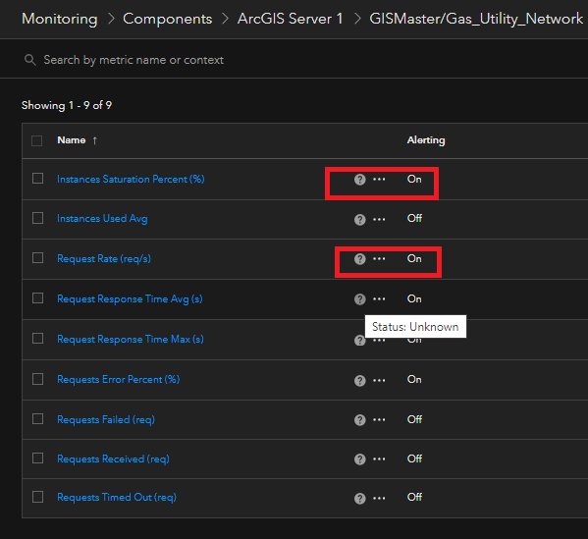
Task: Open more options for Instances Saturation Percent
Action: pyautogui.click(x=379, y=180)
